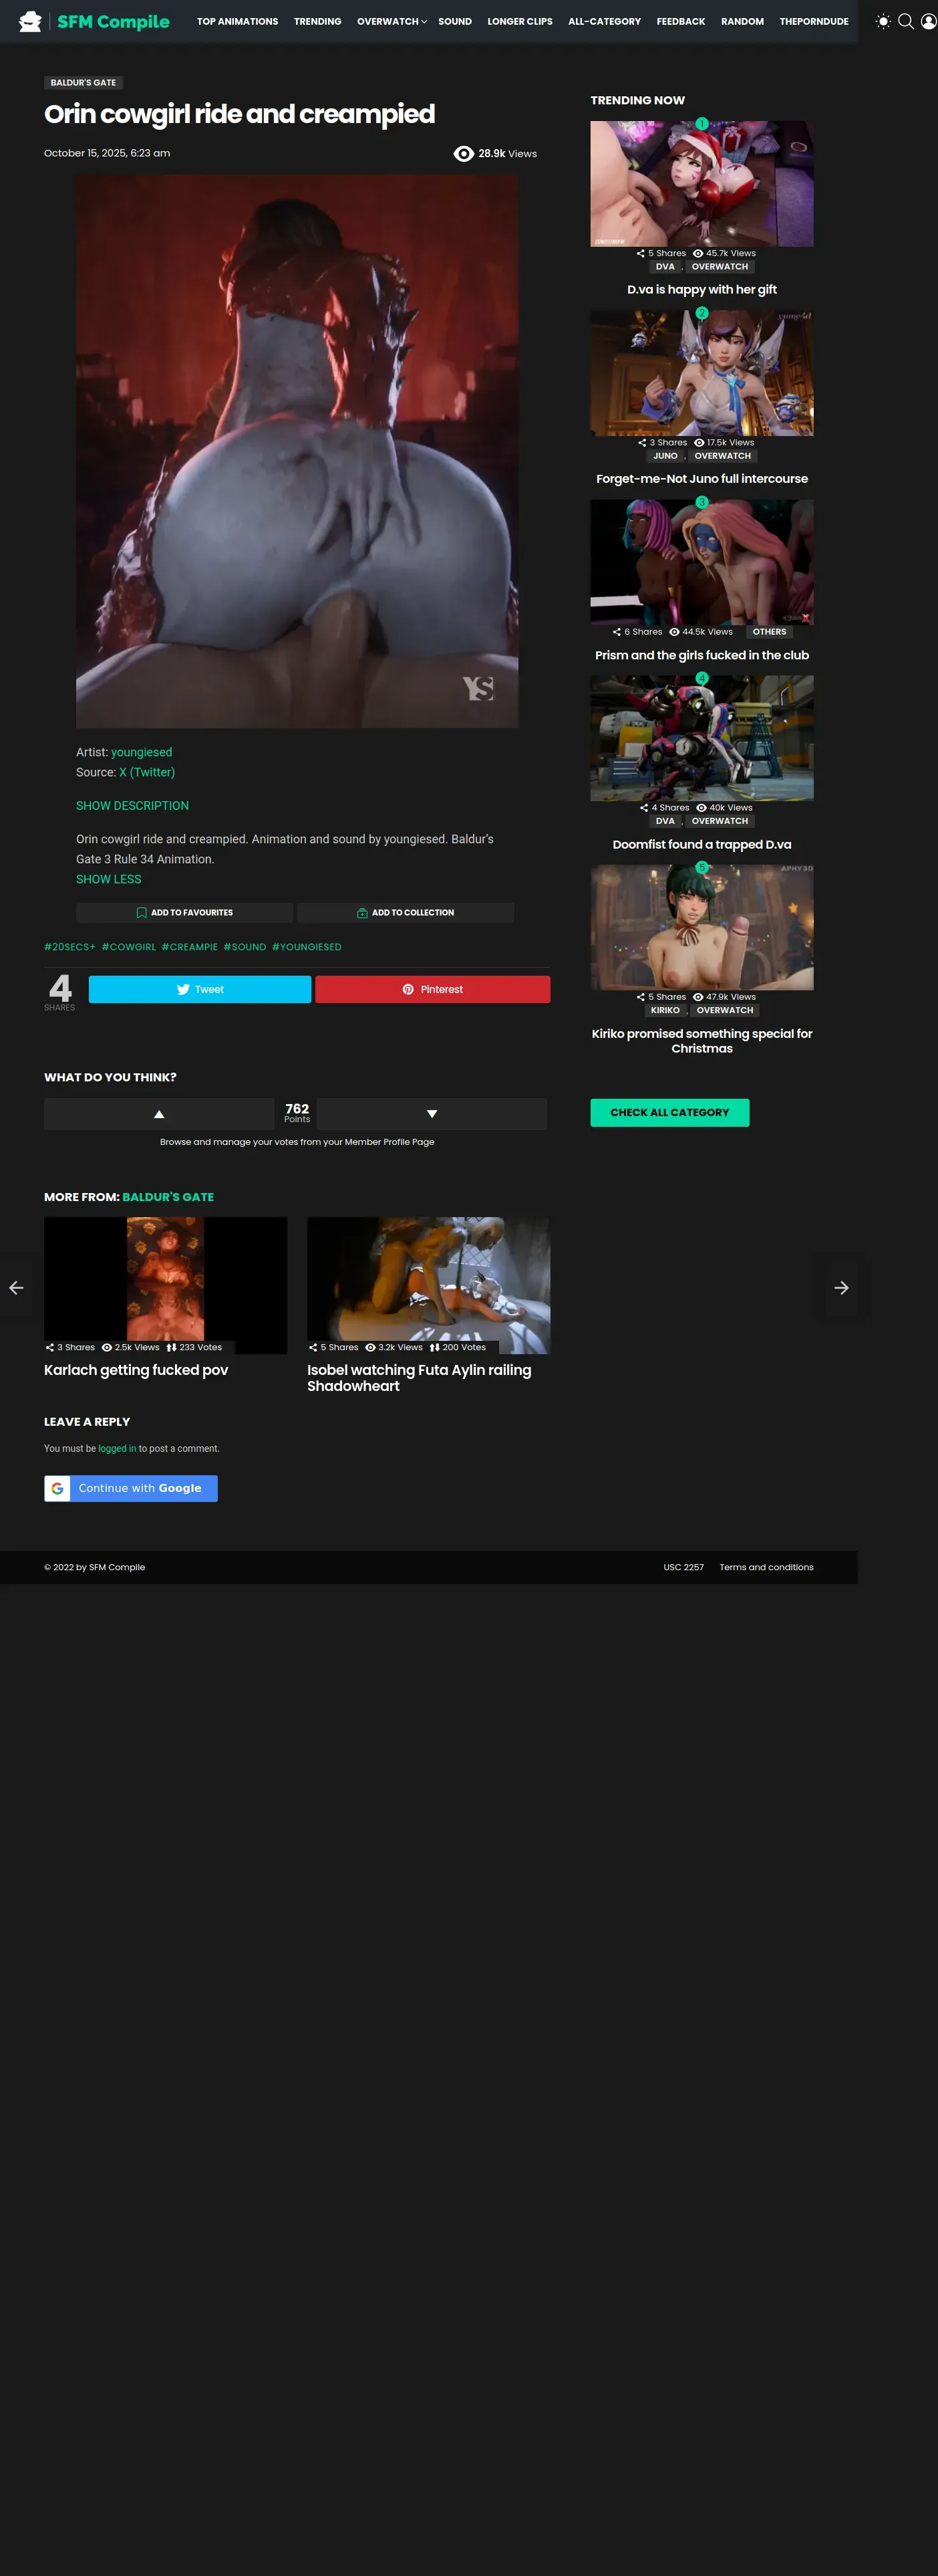Click the Check All Category button

pos(669,1112)
